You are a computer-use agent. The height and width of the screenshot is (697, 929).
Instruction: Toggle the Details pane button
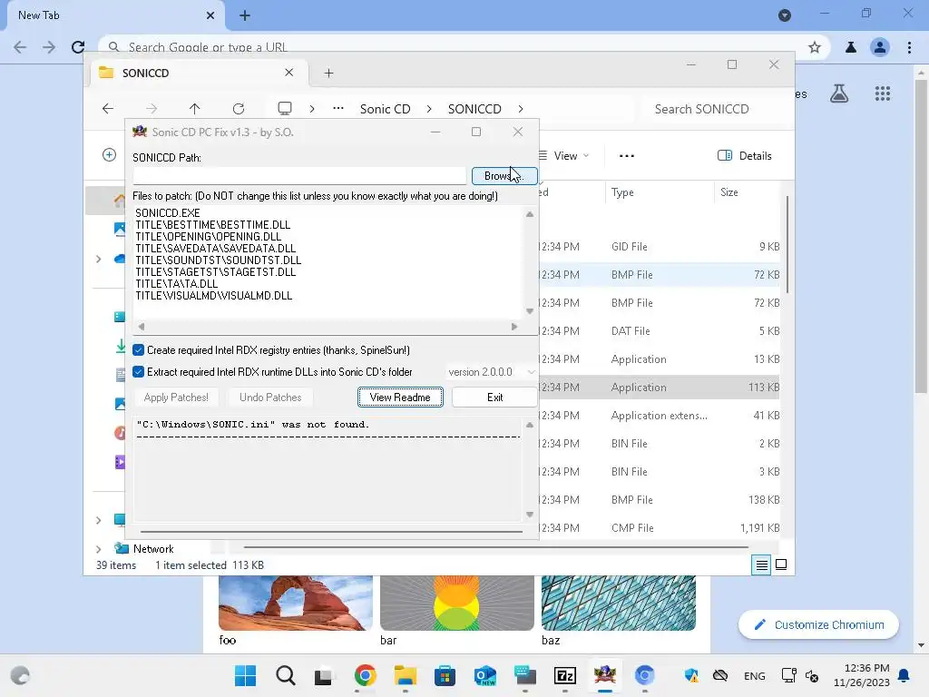[744, 156]
